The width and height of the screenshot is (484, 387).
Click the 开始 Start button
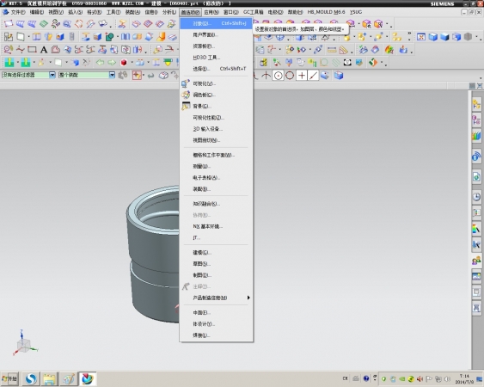pos(9,378)
